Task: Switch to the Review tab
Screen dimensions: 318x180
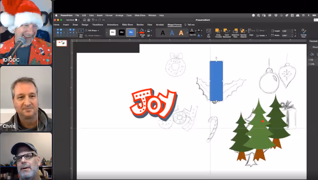Action: click(x=140, y=25)
